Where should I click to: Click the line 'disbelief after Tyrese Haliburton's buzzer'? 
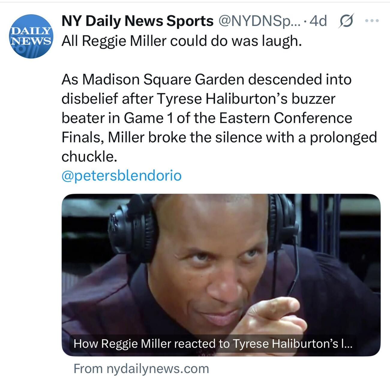198,99
